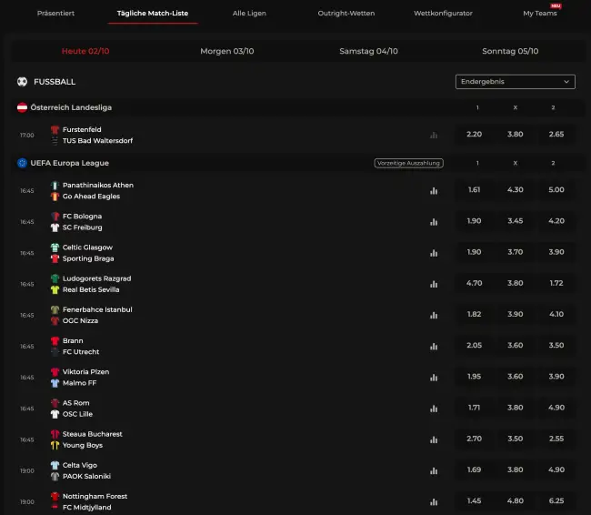
Task: Open statistics for Panathinaikos vs Go Ahead Eagles
Action: pos(434,191)
